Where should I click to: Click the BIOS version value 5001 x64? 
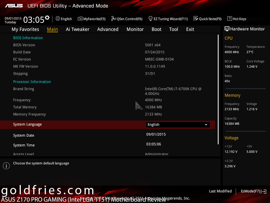(x=153, y=45)
